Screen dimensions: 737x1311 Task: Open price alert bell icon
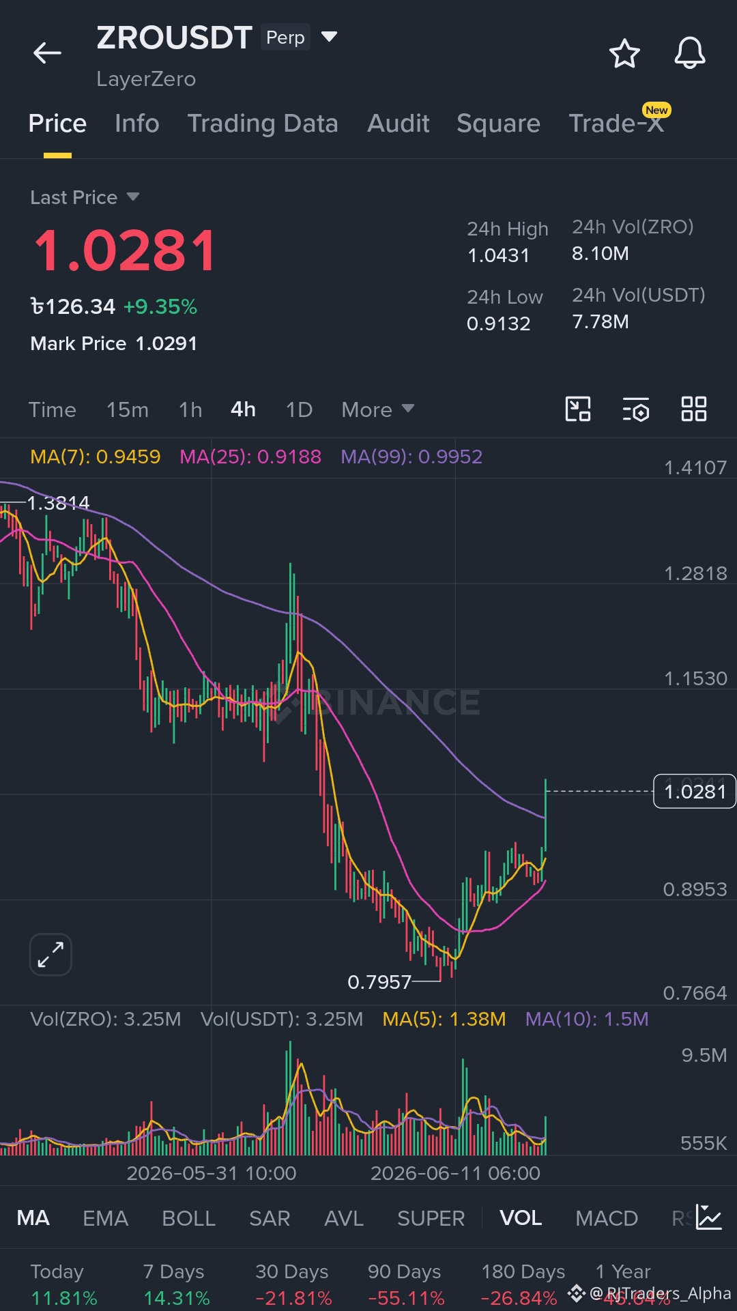690,53
